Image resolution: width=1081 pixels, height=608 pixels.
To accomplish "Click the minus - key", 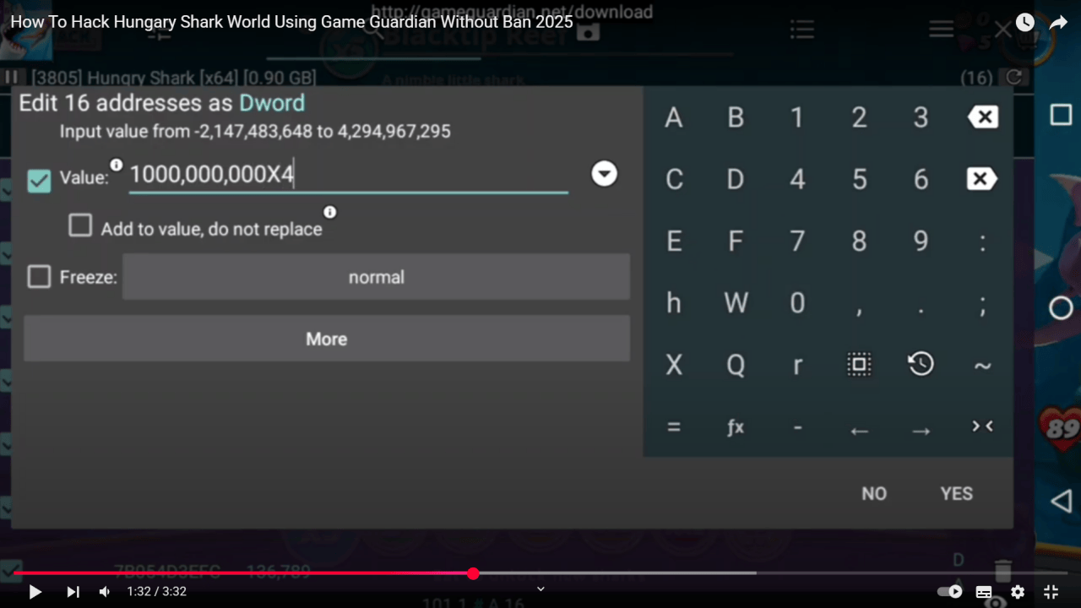I will [797, 427].
